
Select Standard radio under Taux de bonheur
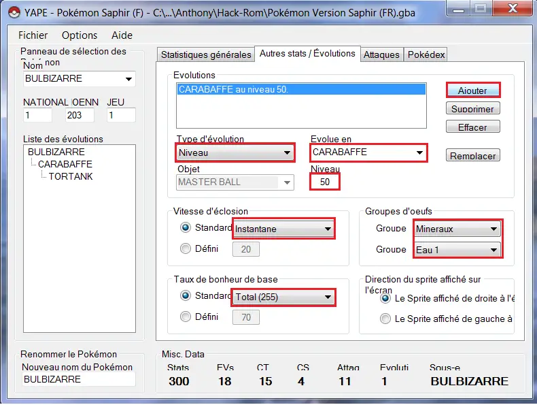click(x=186, y=295)
